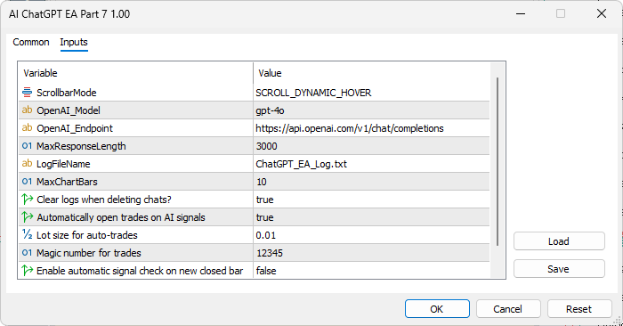Minimize the AI ChatGPT EA dialog
Image resolution: width=623 pixels, height=326 pixels.
(521, 13)
